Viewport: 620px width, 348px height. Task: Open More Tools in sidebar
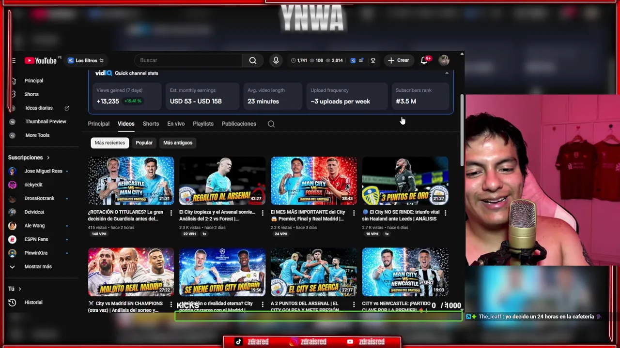(37, 135)
